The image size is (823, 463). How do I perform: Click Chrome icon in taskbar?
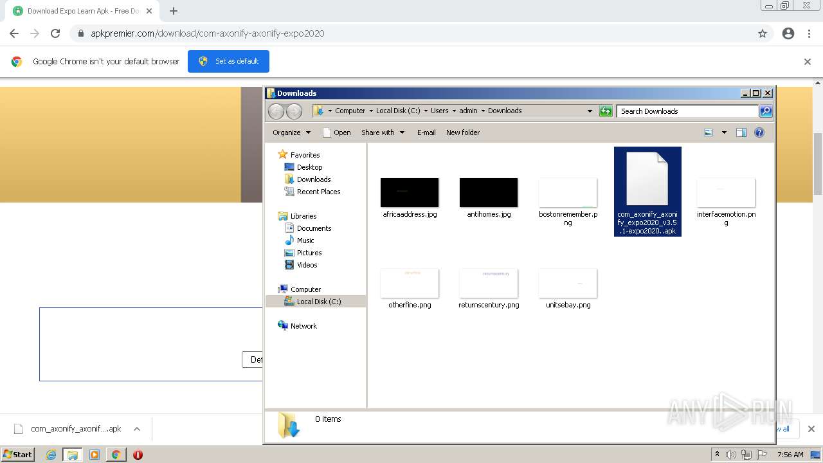pos(116,455)
